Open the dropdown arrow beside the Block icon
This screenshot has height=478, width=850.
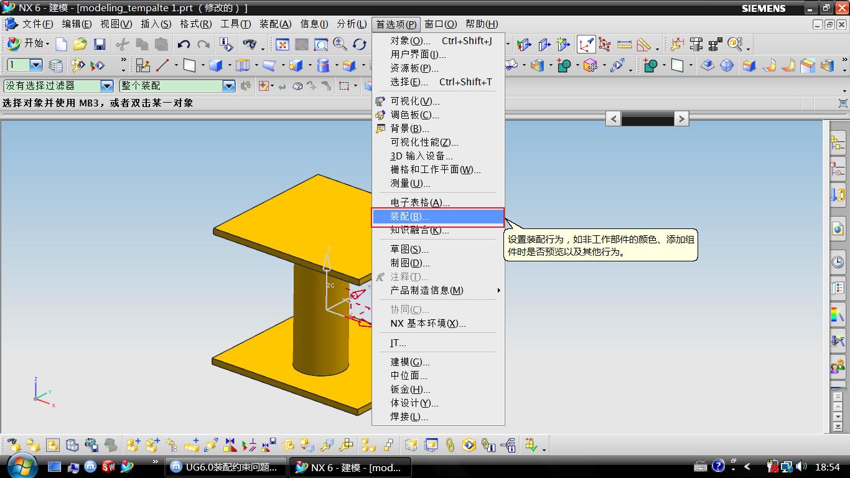click(229, 65)
